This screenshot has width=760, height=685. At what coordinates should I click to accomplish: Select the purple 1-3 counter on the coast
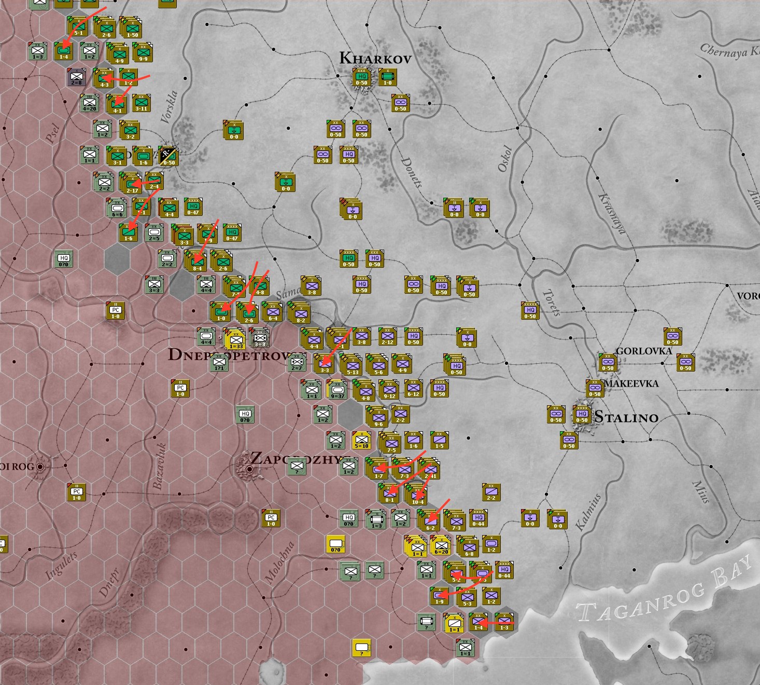pos(504,621)
